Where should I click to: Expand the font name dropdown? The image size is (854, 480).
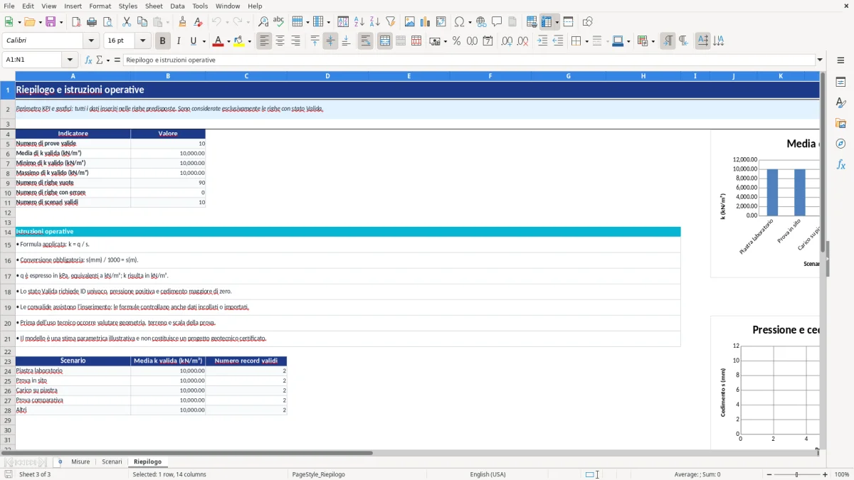coord(90,41)
